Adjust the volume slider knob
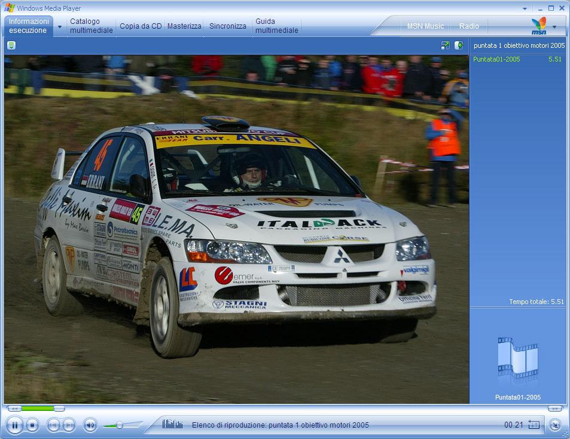 [119, 425]
